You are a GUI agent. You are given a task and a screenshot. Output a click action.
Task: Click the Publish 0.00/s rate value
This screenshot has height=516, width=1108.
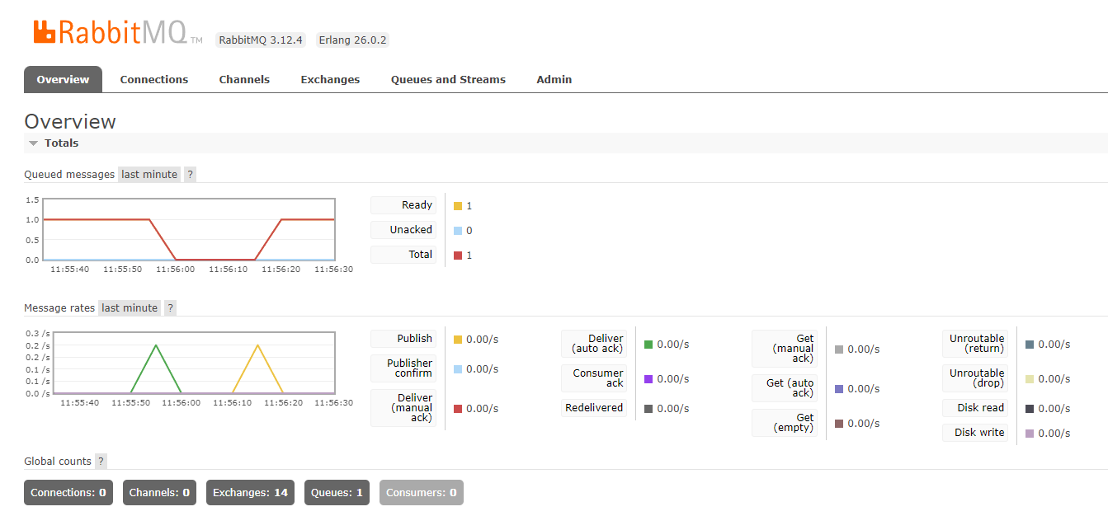pos(483,340)
